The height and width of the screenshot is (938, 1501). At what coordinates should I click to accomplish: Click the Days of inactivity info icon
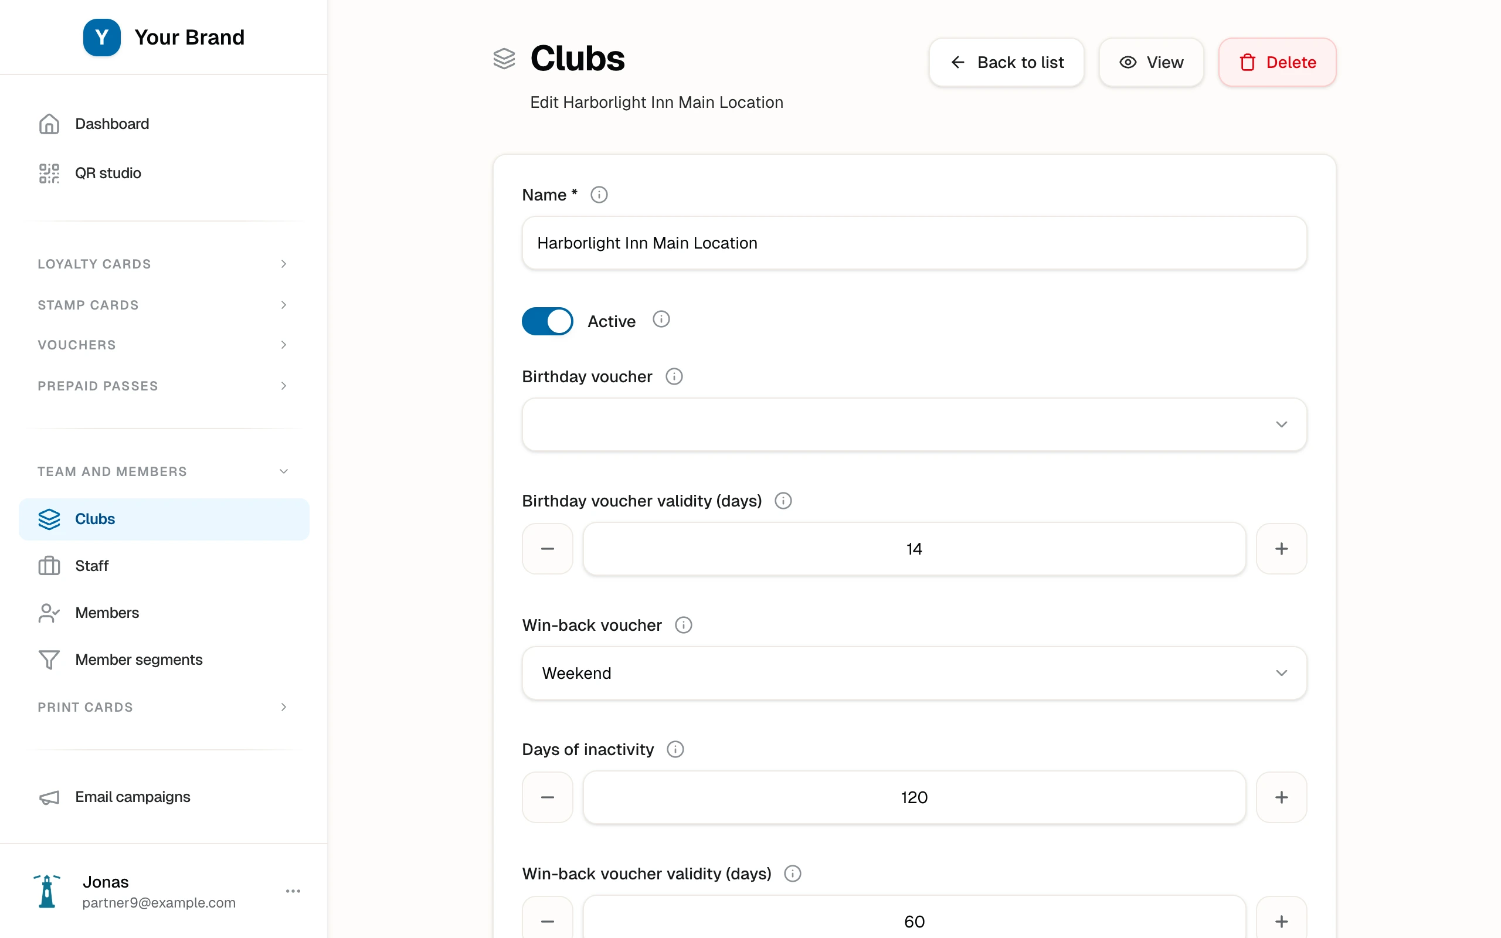pos(675,749)
